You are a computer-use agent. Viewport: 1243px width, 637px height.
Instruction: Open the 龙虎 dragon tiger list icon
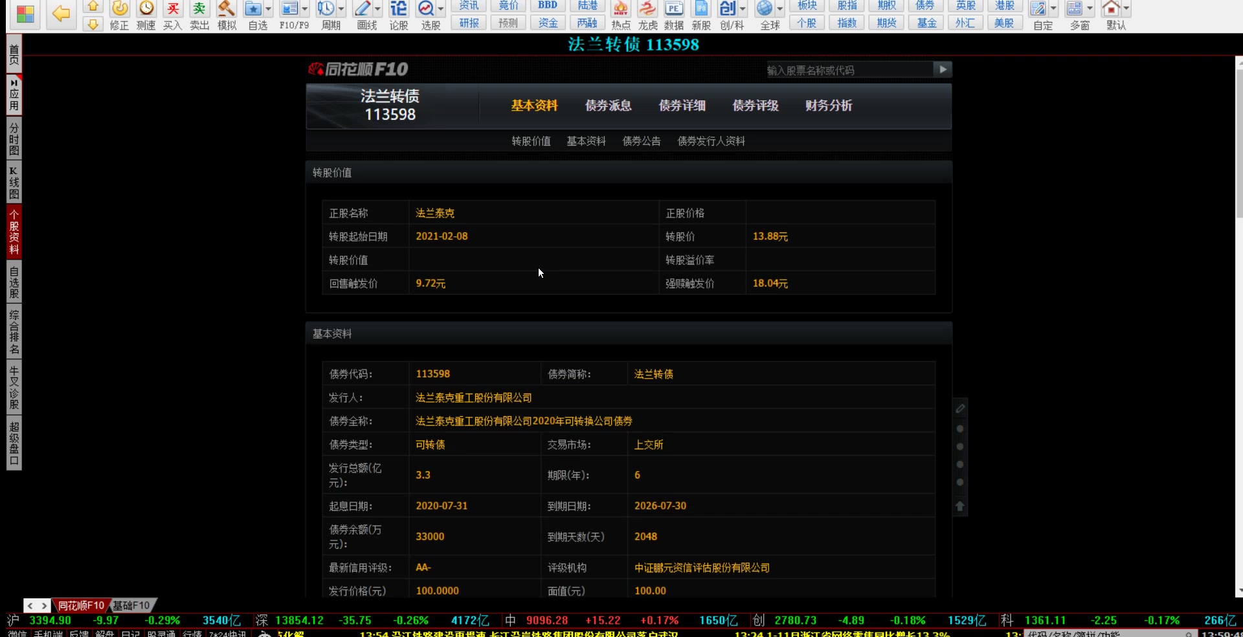tap(647, 16)
